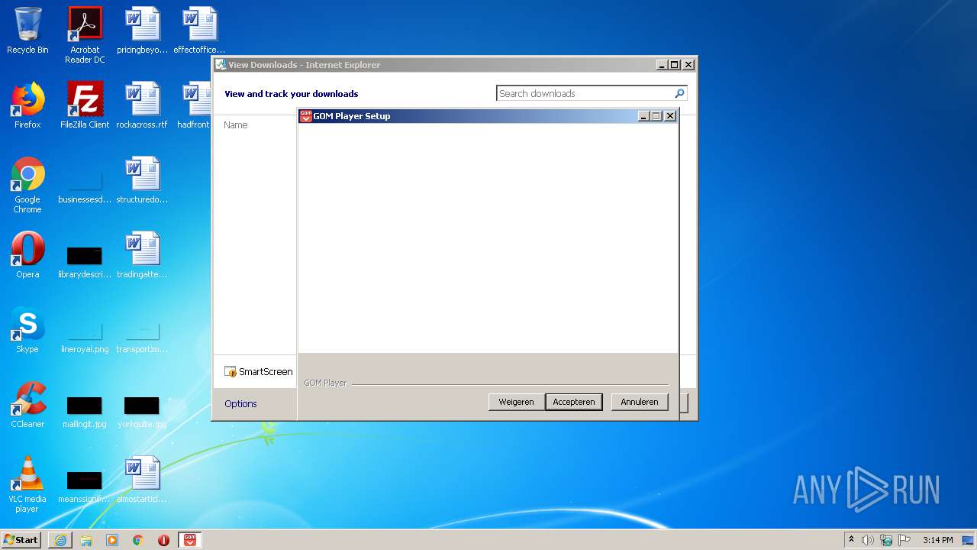977x550 pixels.
Task: Select the Opera desktop shortcut
Action: 27,255
